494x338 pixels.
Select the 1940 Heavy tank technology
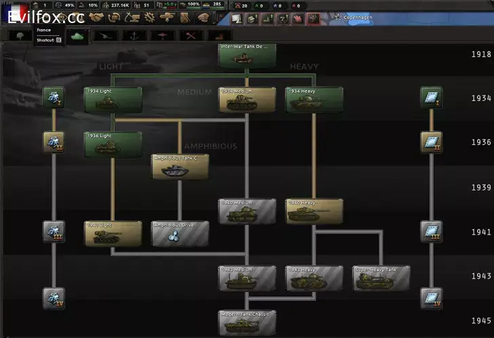pos(313,211)
